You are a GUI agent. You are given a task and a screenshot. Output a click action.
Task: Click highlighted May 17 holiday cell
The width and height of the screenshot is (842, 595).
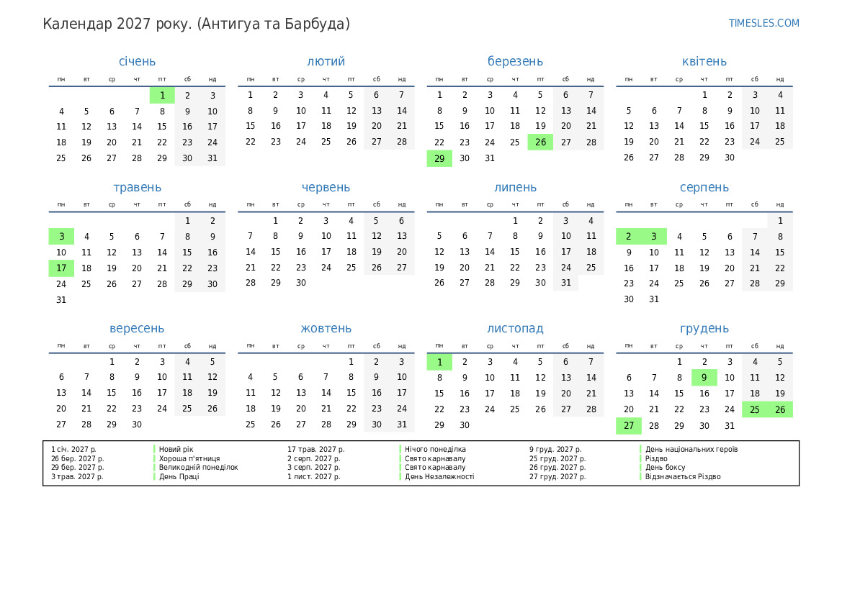[x=61, y=268]
